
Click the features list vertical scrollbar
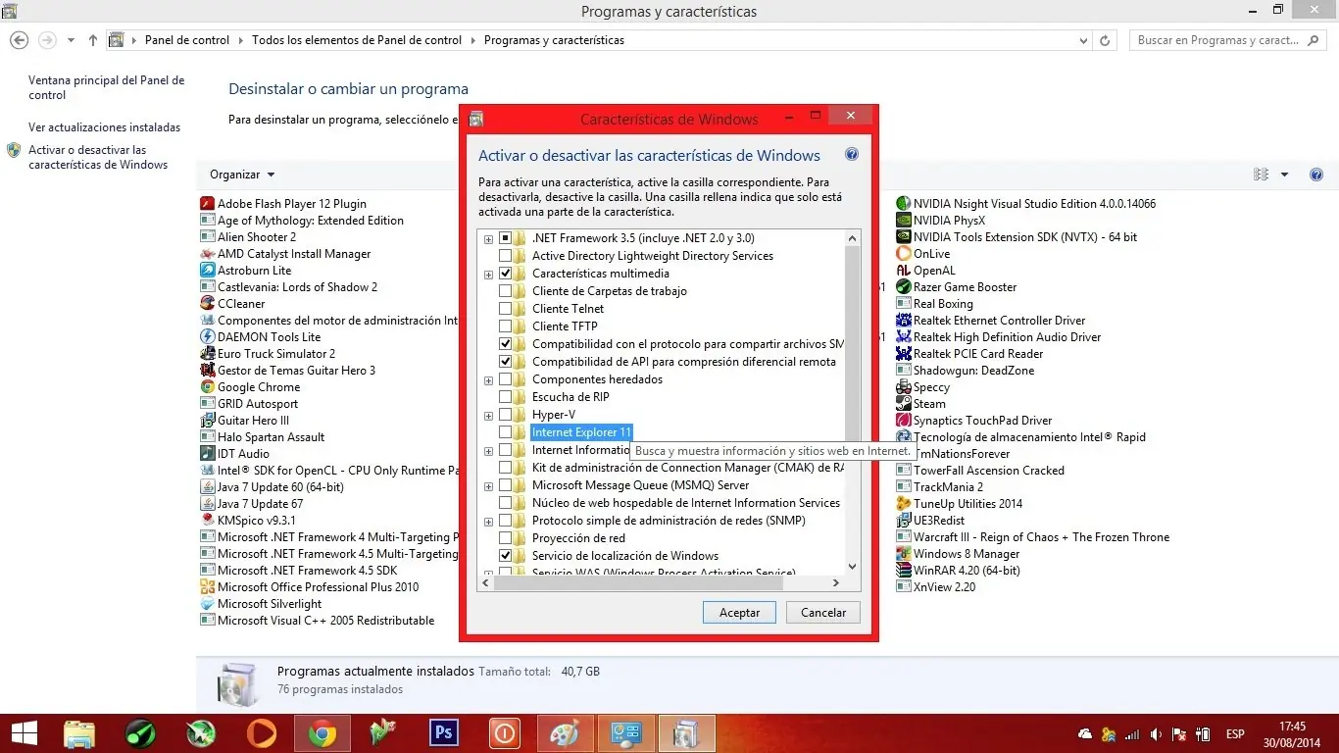(852, 402)
